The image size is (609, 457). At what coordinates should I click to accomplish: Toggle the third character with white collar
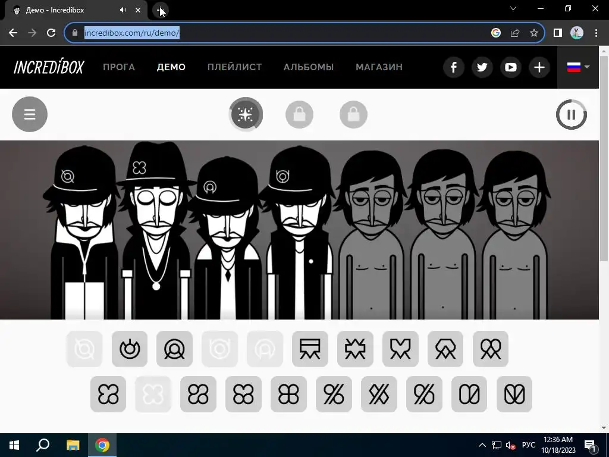coord(227,238)
